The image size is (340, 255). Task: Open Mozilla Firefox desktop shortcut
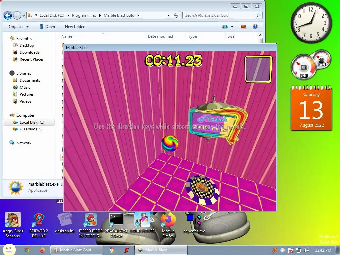point(168,225)
